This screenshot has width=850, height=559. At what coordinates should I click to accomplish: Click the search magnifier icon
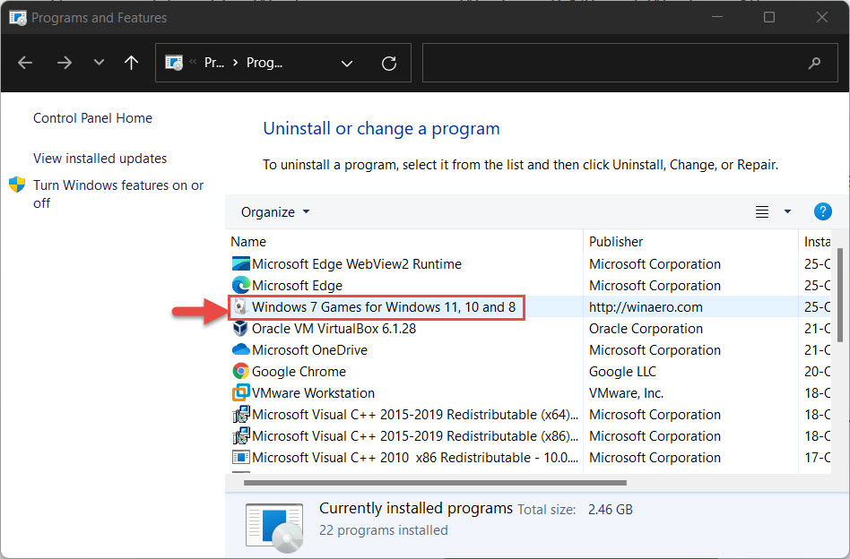pos(813,64)
